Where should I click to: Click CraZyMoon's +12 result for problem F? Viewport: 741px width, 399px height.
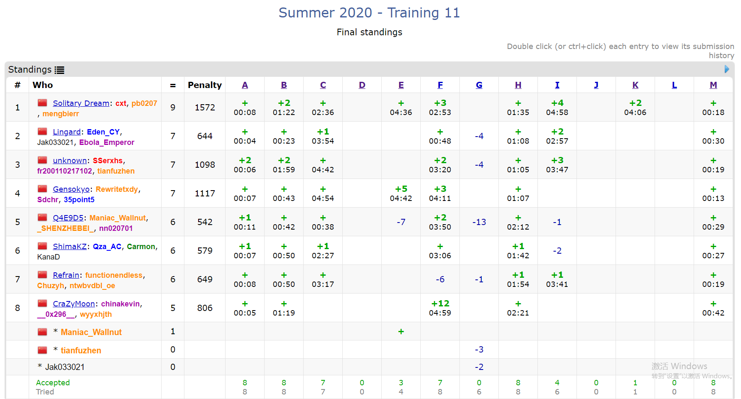440,308
